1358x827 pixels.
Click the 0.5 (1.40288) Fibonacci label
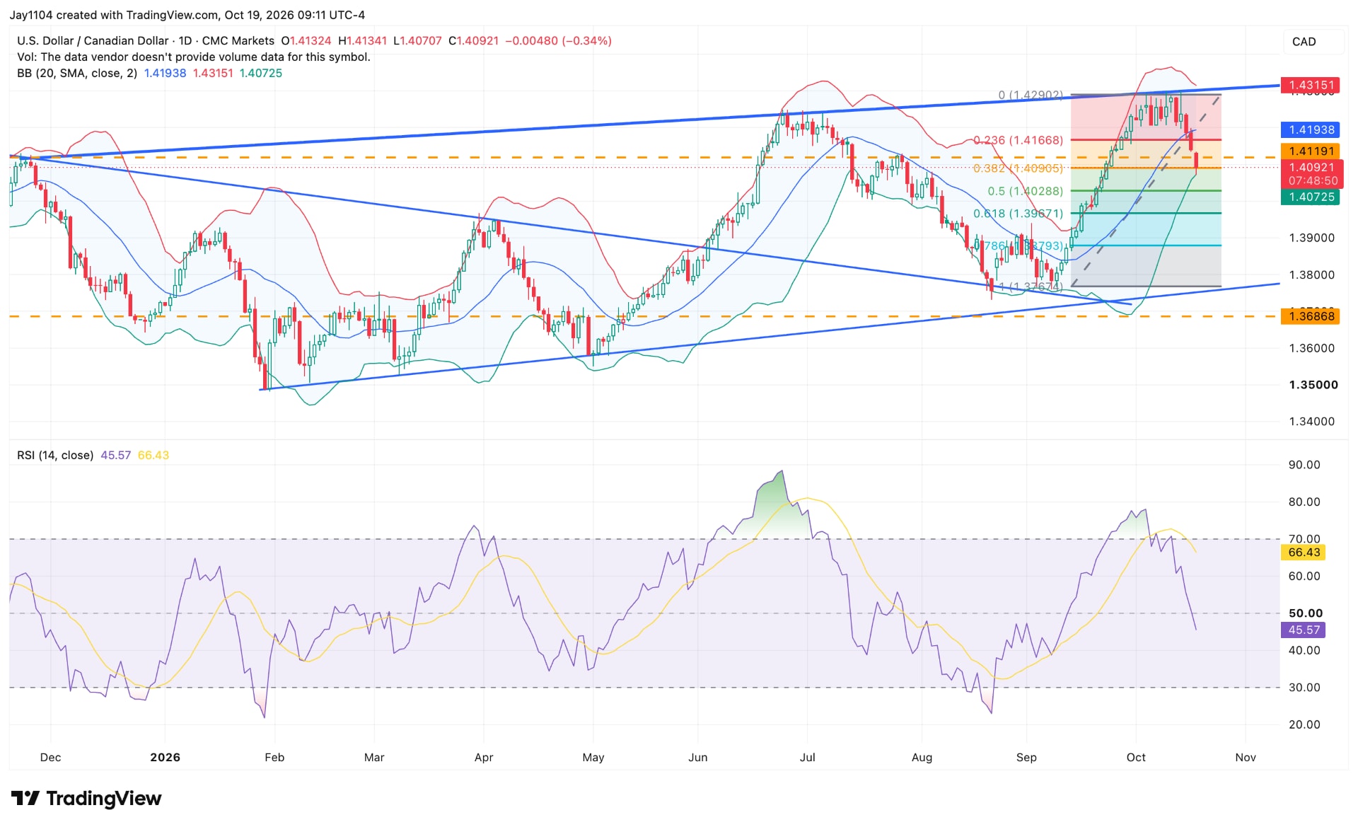(x=1025, y=191)
